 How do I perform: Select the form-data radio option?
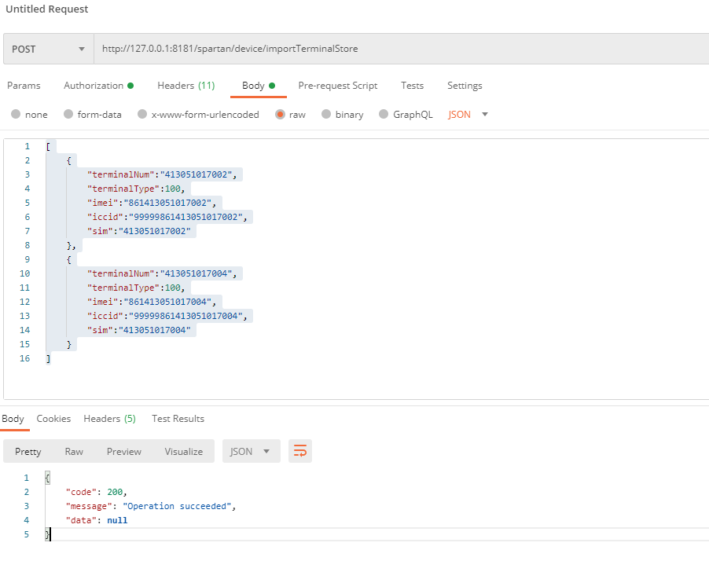[x=69, y=115]
